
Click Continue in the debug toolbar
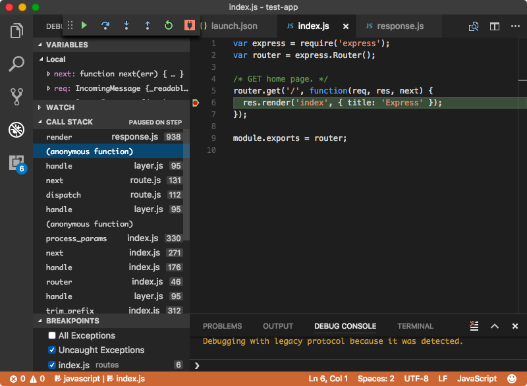point(84,25)
